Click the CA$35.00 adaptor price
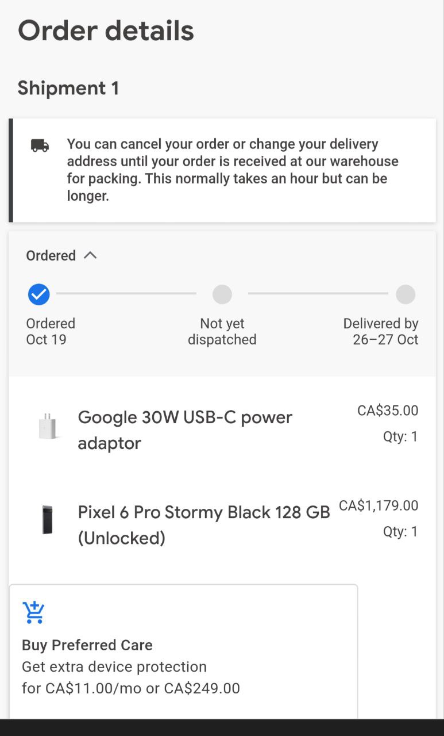 click(x=388, y=411)
